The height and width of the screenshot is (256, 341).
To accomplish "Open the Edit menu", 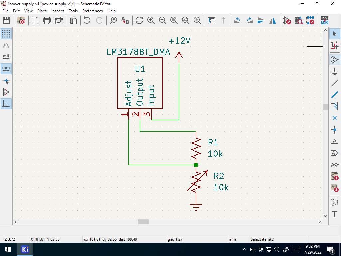I will 16,11.
